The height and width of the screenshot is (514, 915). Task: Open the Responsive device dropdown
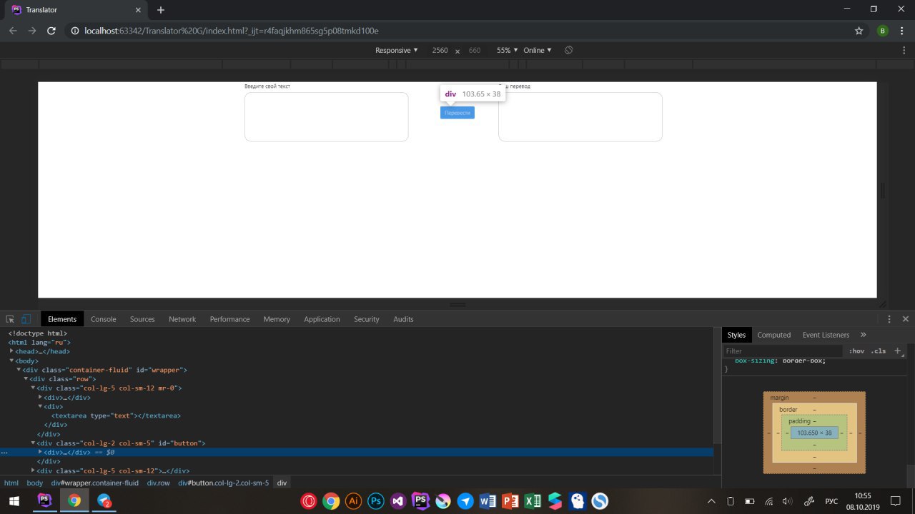[397, 51]
